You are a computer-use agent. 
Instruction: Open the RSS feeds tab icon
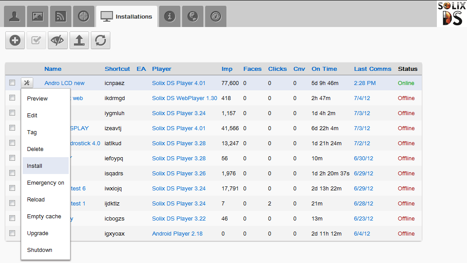[61, 16]
